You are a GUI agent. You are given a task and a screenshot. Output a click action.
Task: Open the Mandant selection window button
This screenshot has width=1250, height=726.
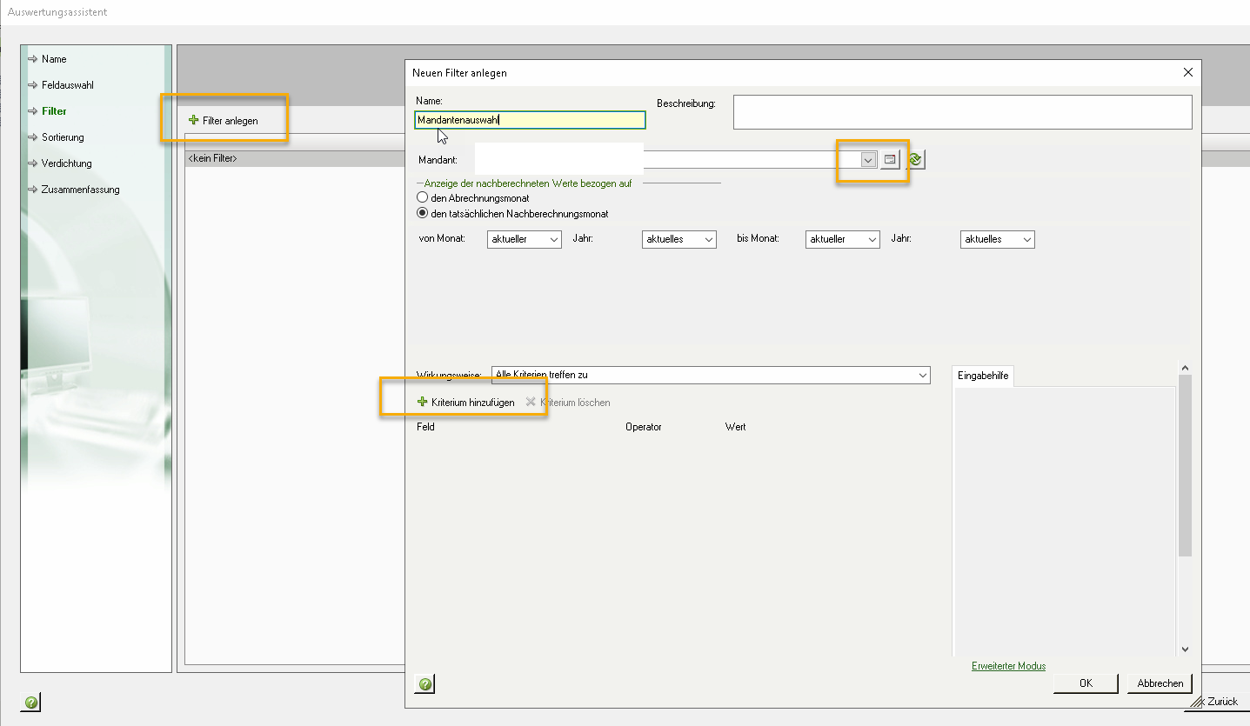click(889, 160)
